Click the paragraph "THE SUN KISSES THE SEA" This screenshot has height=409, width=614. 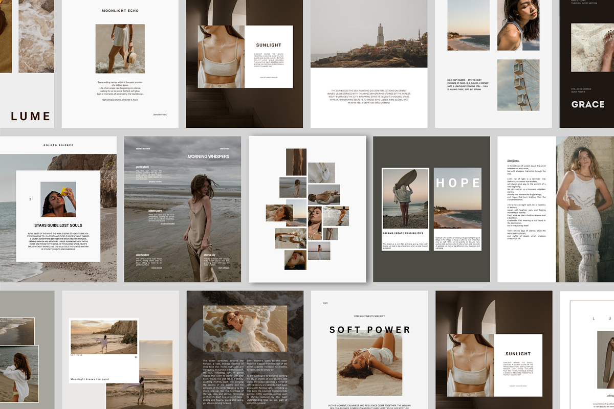pyautogui.click(x=369, y=96)
